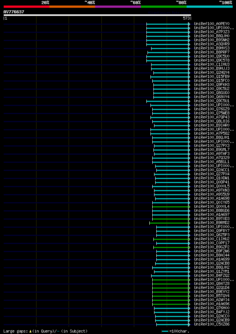The width and height of the screenshot is (236, 334).
Task: Select the UniRef100_Q9C5U2 label
Action: tap(212, 89)
